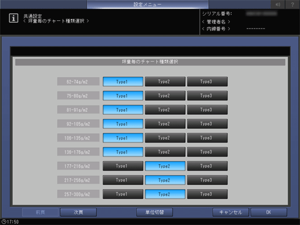300x225 pixels.
Task: Select Type2 for 177-216g/m2
Action: 165,166
